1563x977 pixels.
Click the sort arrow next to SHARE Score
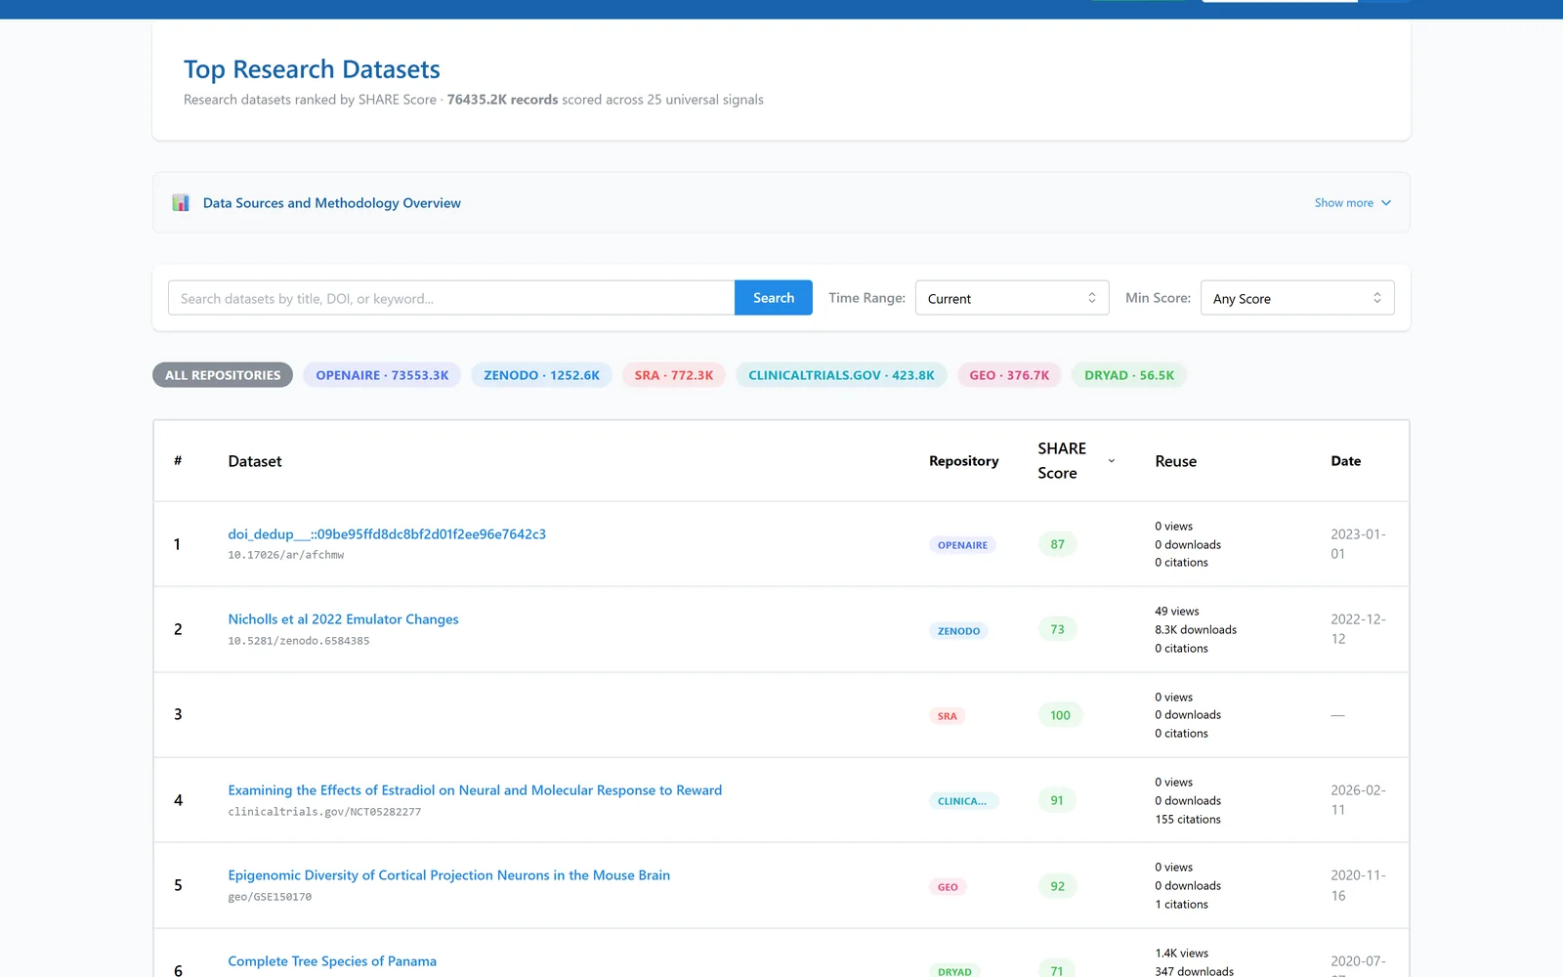pos(1111,461)
